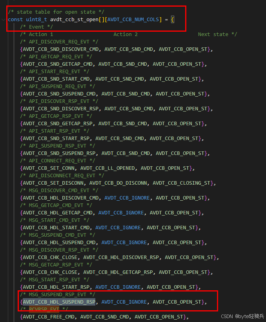The width and height of the screenshot is (266, 322).
Task: Click AVDT_CCB_IGNORE in the HDL_DISCOVER_CMD row
Action: pos(127,198)
